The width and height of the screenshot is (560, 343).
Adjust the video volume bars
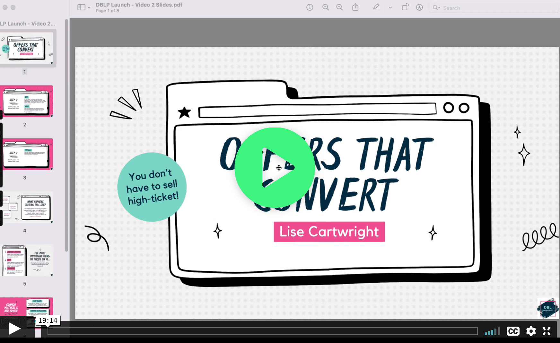point(492,331)
